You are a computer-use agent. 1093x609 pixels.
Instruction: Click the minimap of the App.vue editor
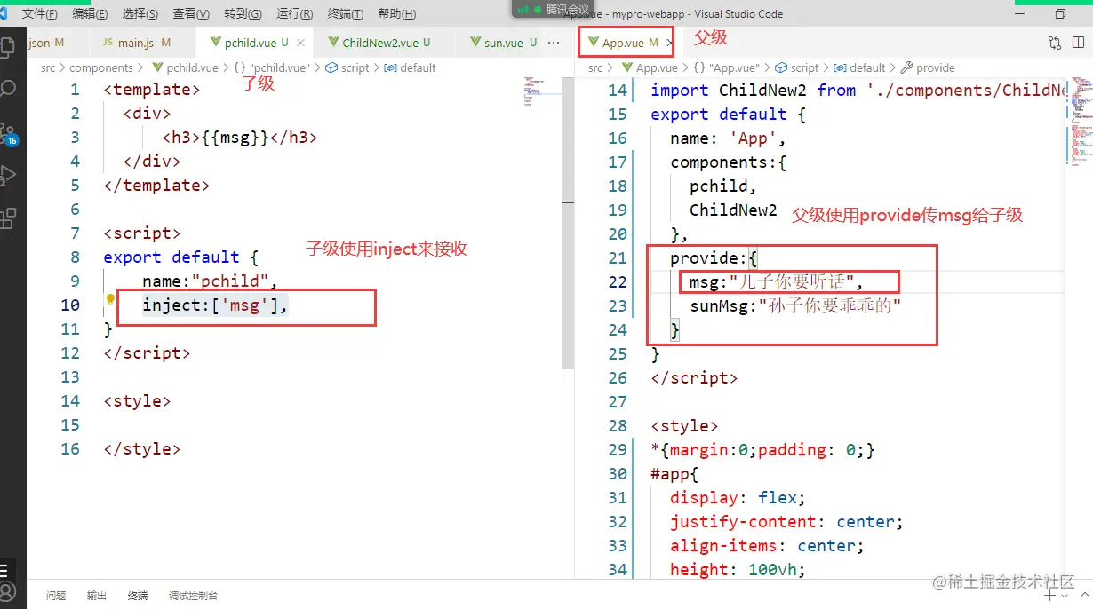pos(1080,115)
